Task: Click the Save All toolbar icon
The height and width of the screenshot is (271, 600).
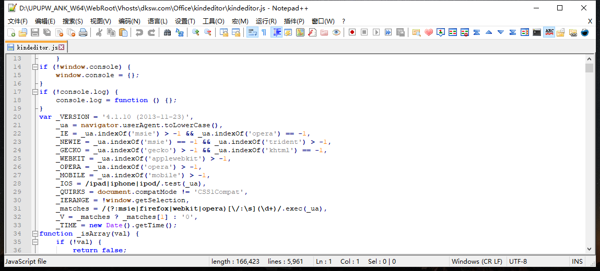Action: 46,32
